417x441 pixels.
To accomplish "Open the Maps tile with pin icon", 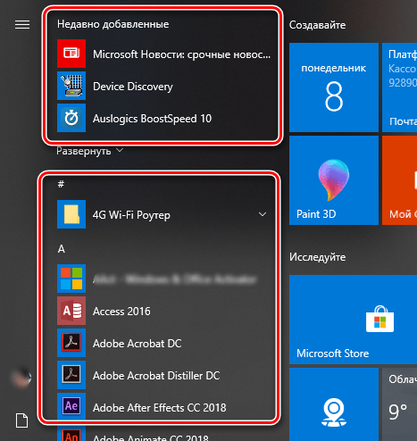I will (x=334, y=404).
